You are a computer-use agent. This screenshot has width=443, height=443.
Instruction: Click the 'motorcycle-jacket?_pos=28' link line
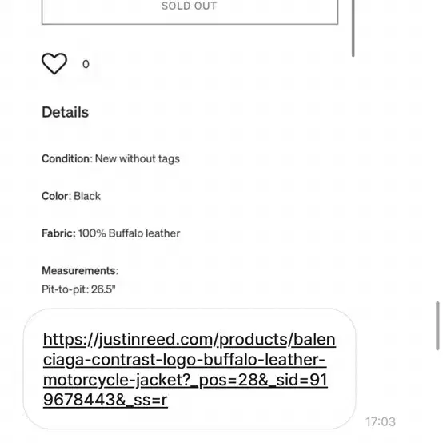[x=186, y=380]
